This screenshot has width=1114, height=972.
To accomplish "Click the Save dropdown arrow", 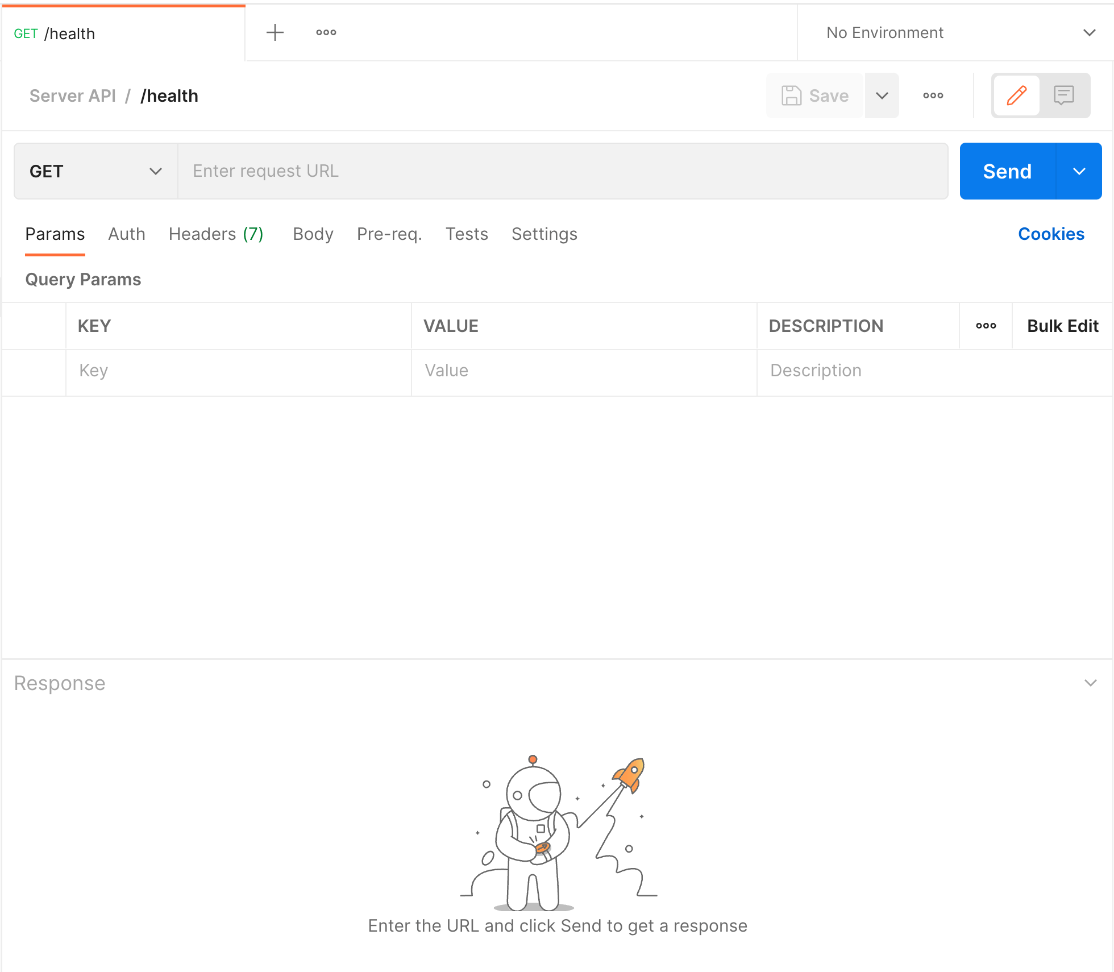I will pos(881,95).
